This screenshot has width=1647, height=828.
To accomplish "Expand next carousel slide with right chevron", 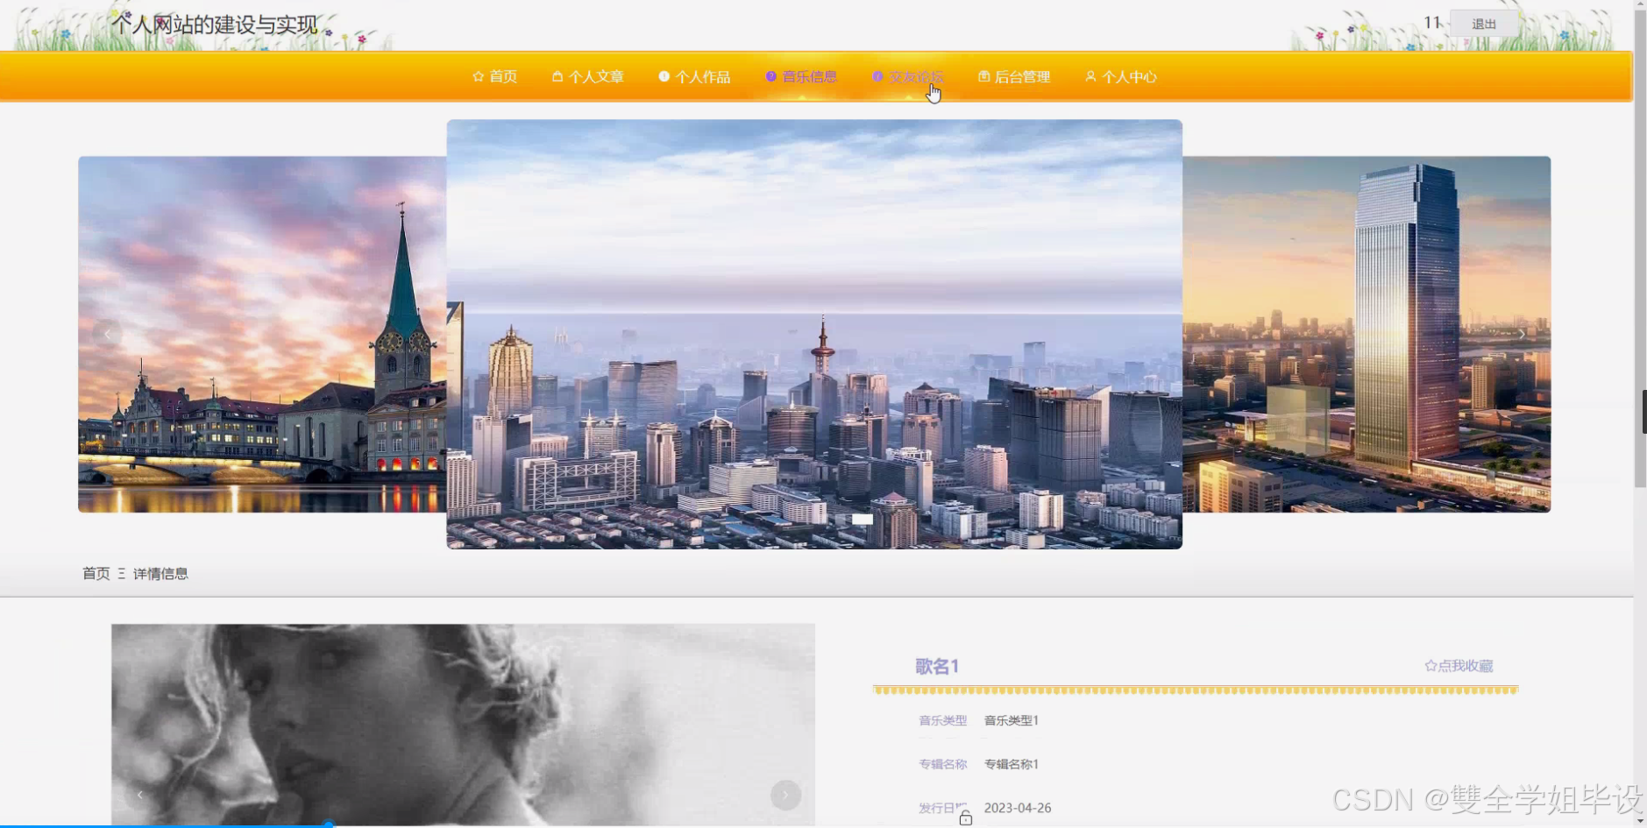I will tap(1523, 334).
